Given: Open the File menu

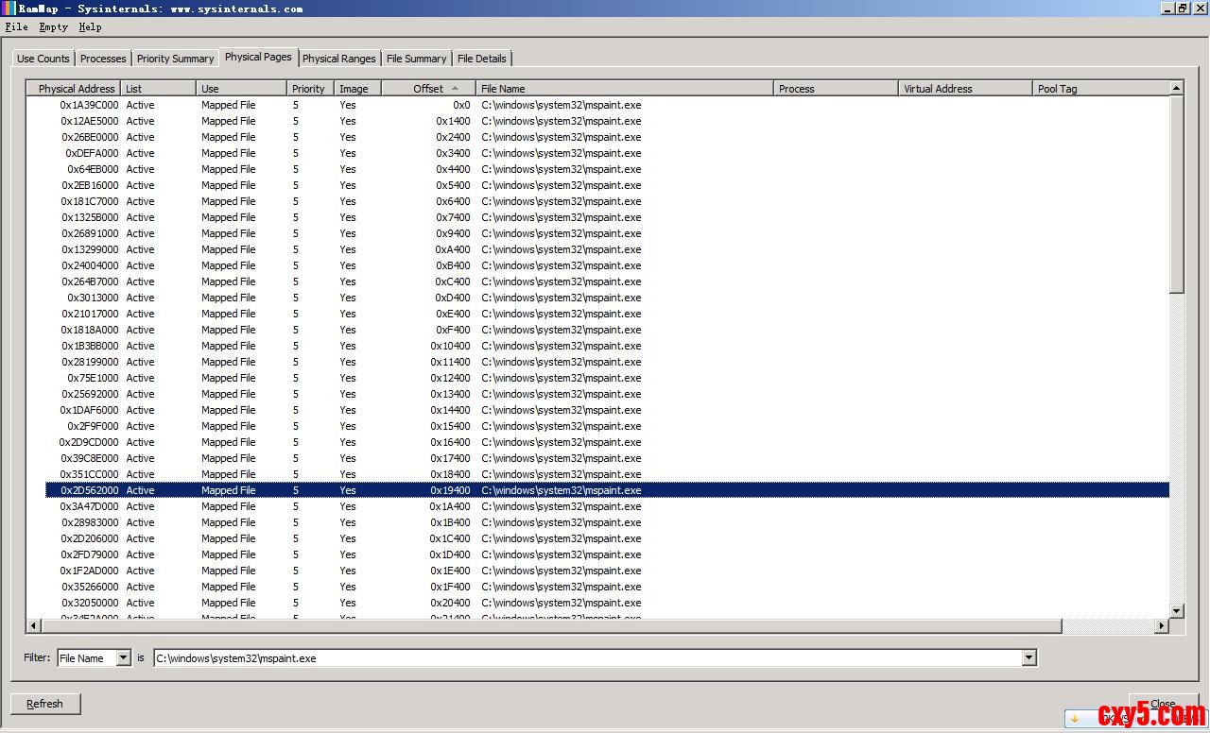Looking at the screenshot, I should pyautogui.click(x=16, y=27).
